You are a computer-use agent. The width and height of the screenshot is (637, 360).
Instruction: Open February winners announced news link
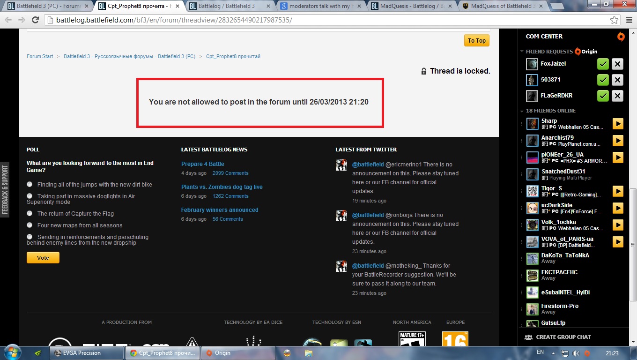coord(220,210)
